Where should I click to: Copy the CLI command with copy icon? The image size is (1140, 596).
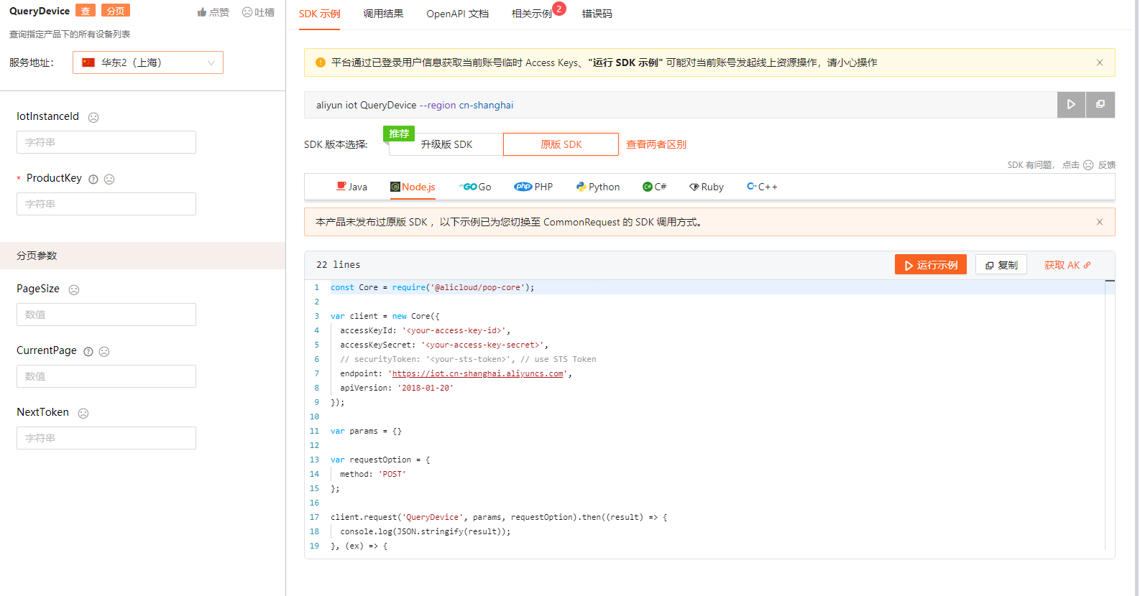pyautogui.click(x=1100, y=105)
